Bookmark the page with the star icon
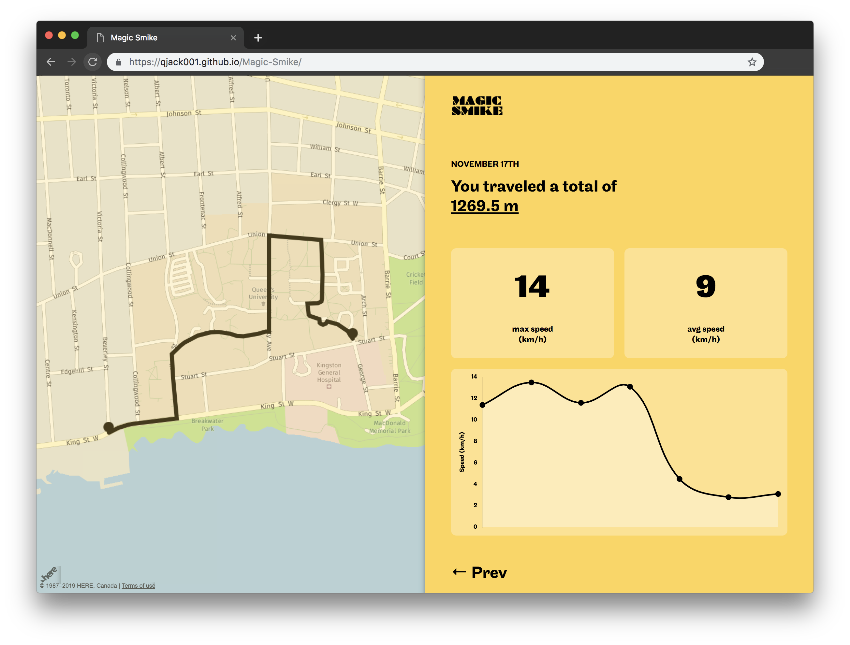 coord(752,62)
